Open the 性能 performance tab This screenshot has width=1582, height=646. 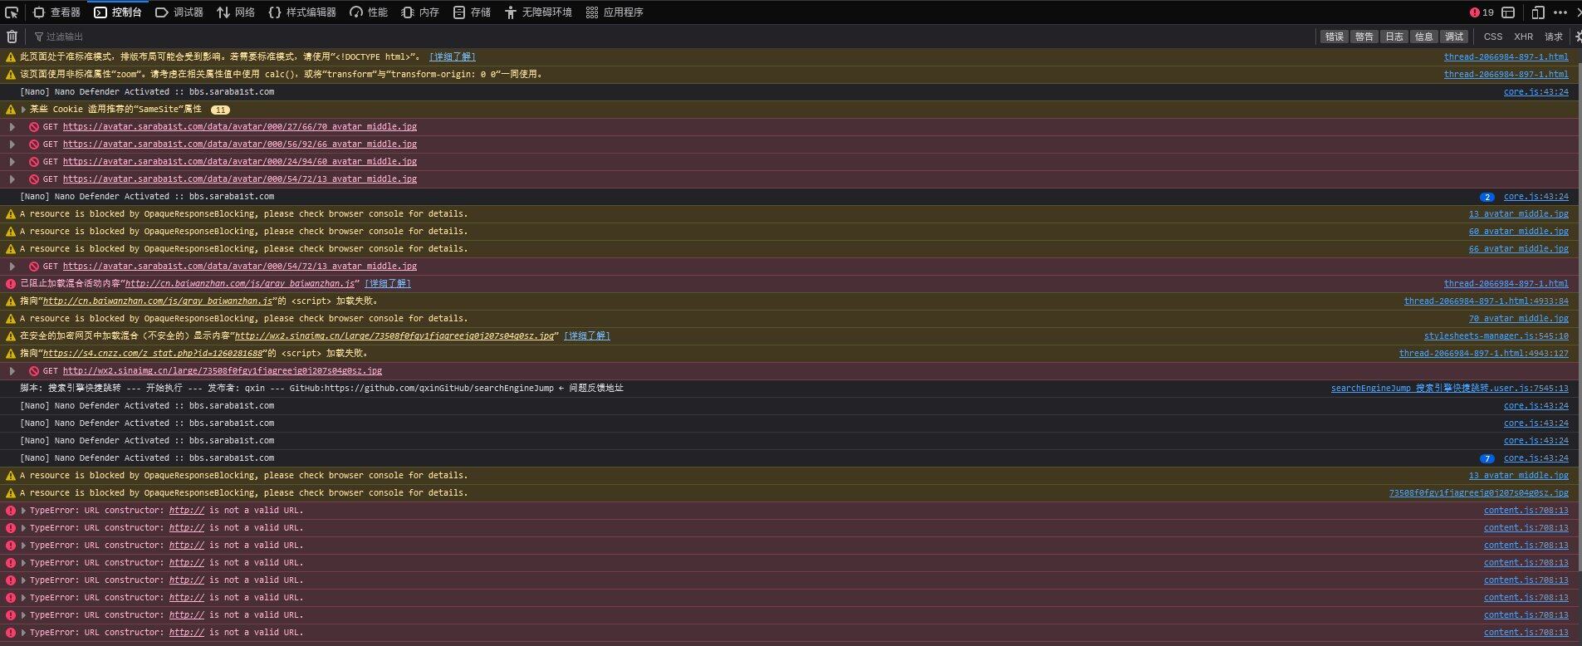[x=369, y=12]
